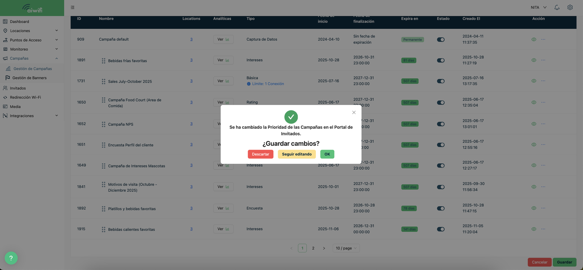
Task: Go to page 2 of campaigns
Action: coord(313,248)
